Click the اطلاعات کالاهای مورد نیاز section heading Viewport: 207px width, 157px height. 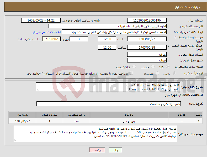pos(184,95)
